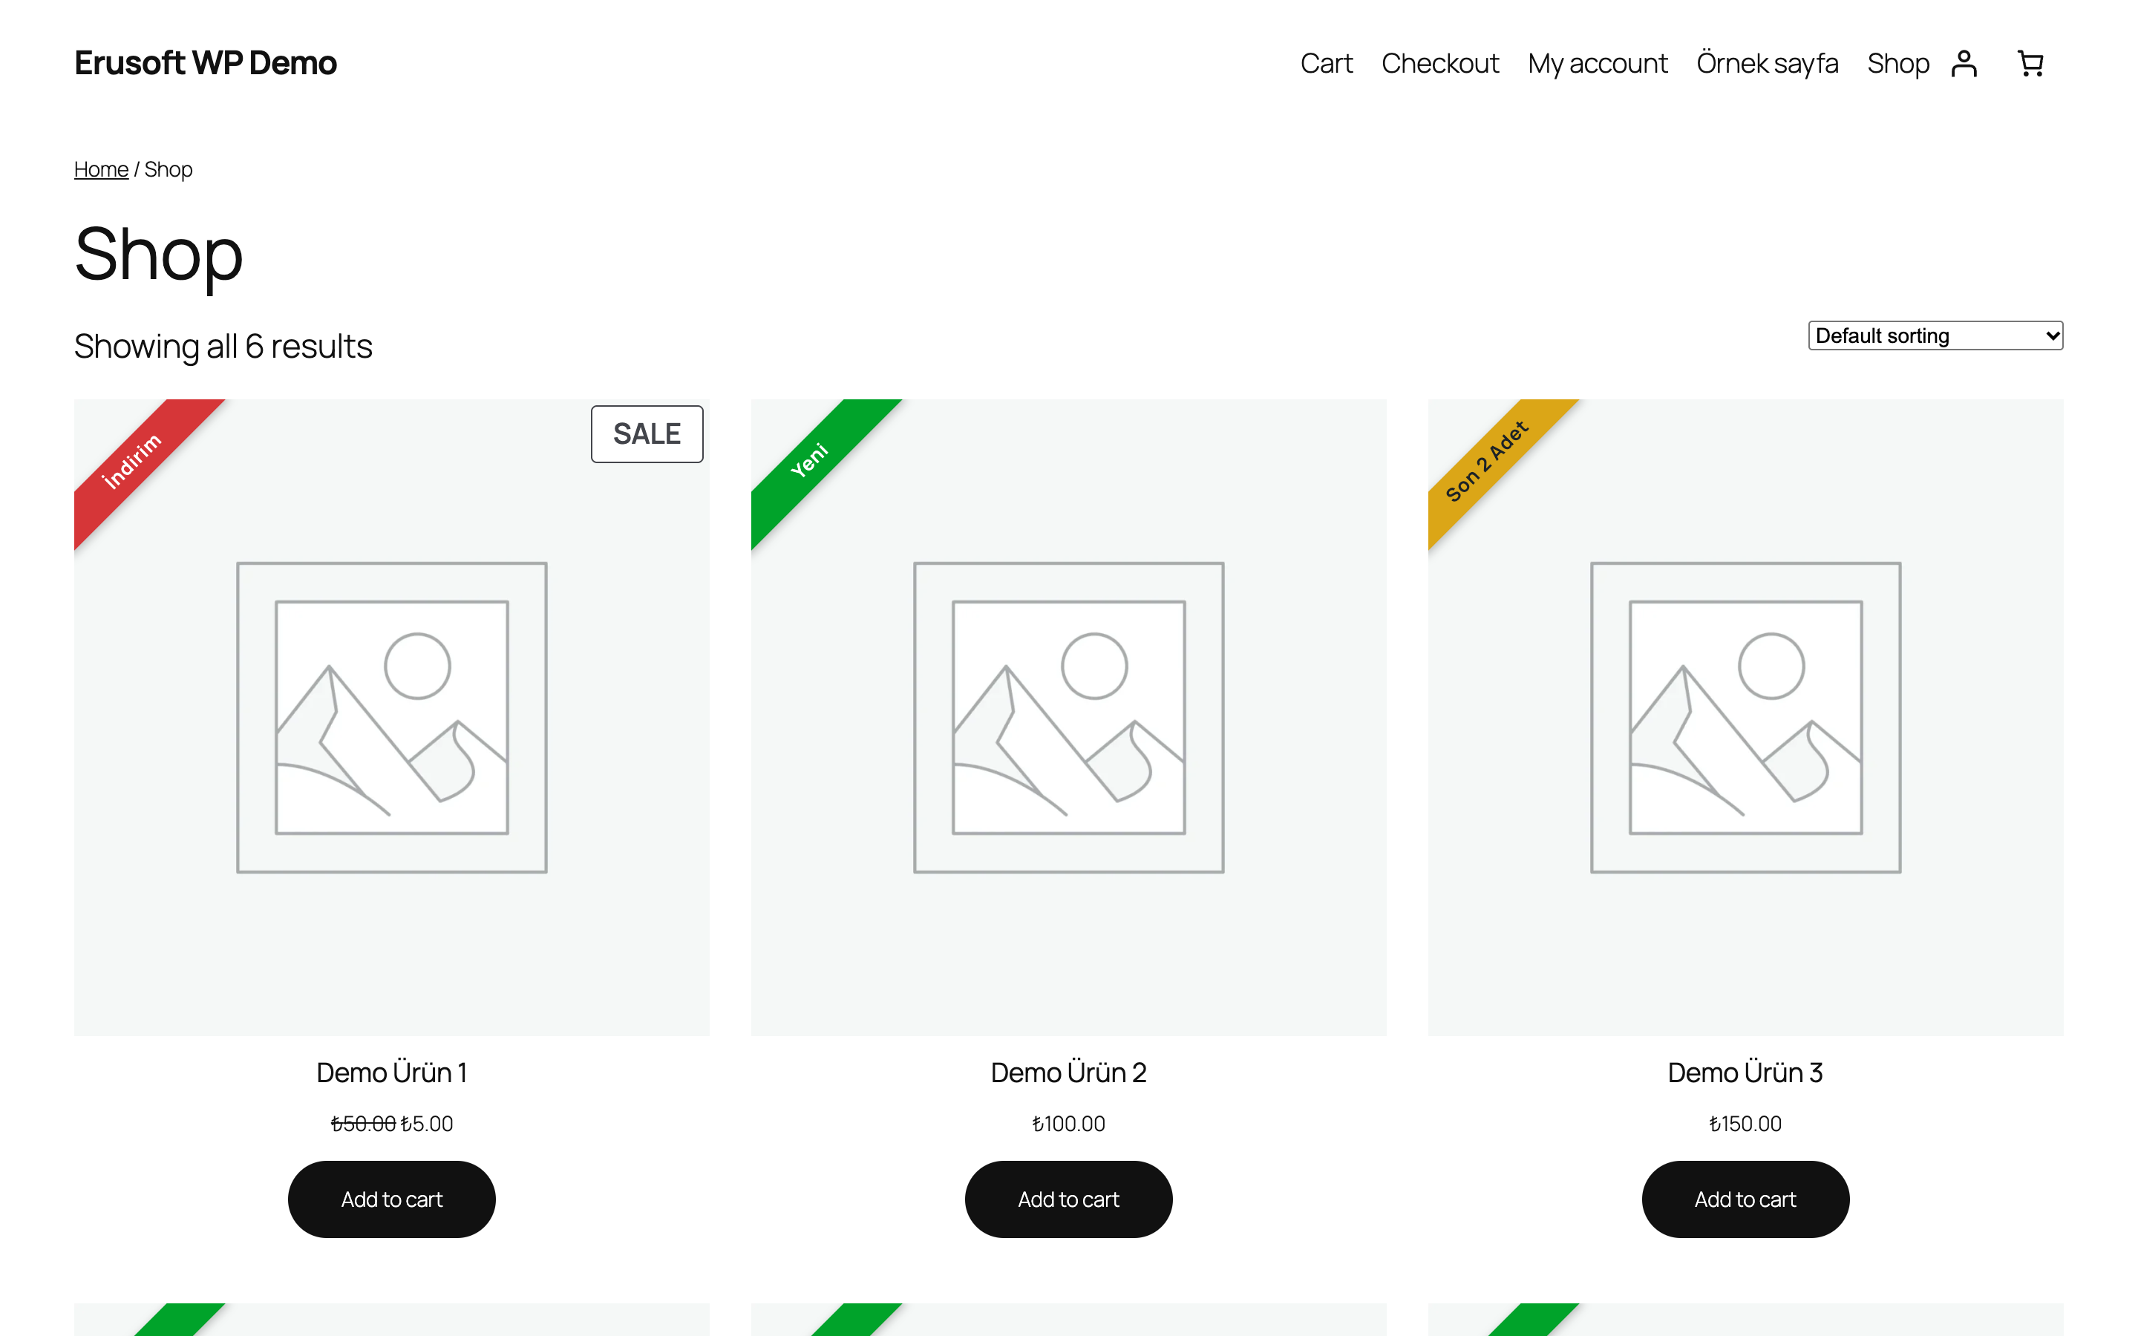
Task: Click the Shop page heading
Action: [159, 255]
